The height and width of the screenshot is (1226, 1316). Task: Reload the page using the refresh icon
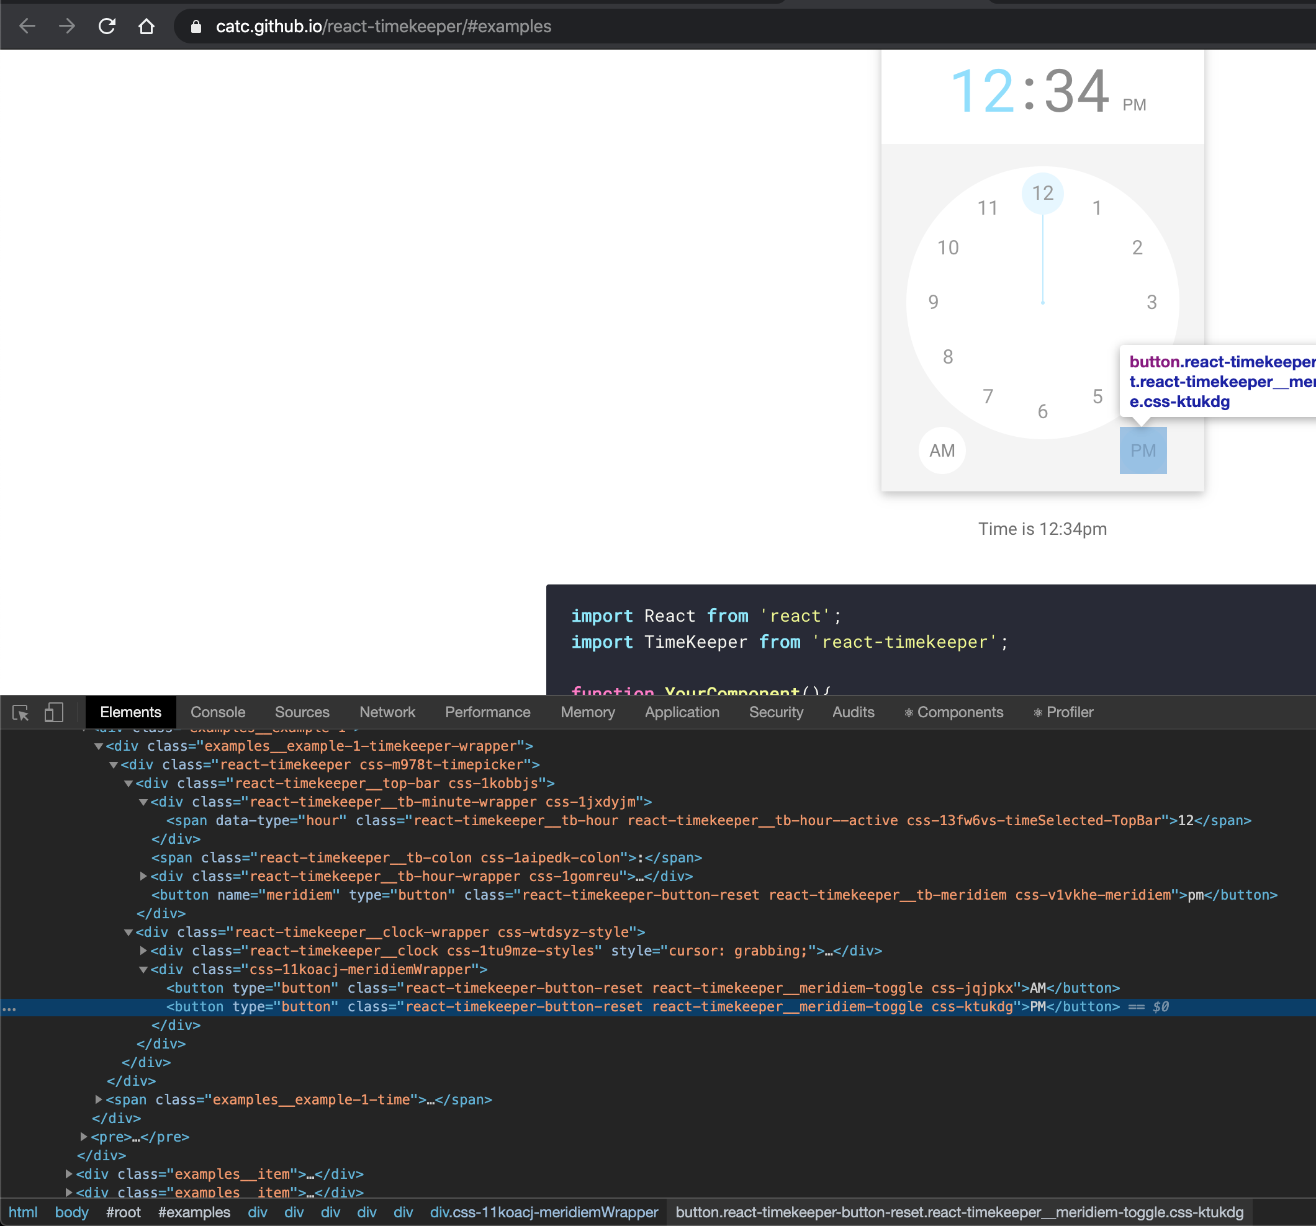(x=107, y=27)
